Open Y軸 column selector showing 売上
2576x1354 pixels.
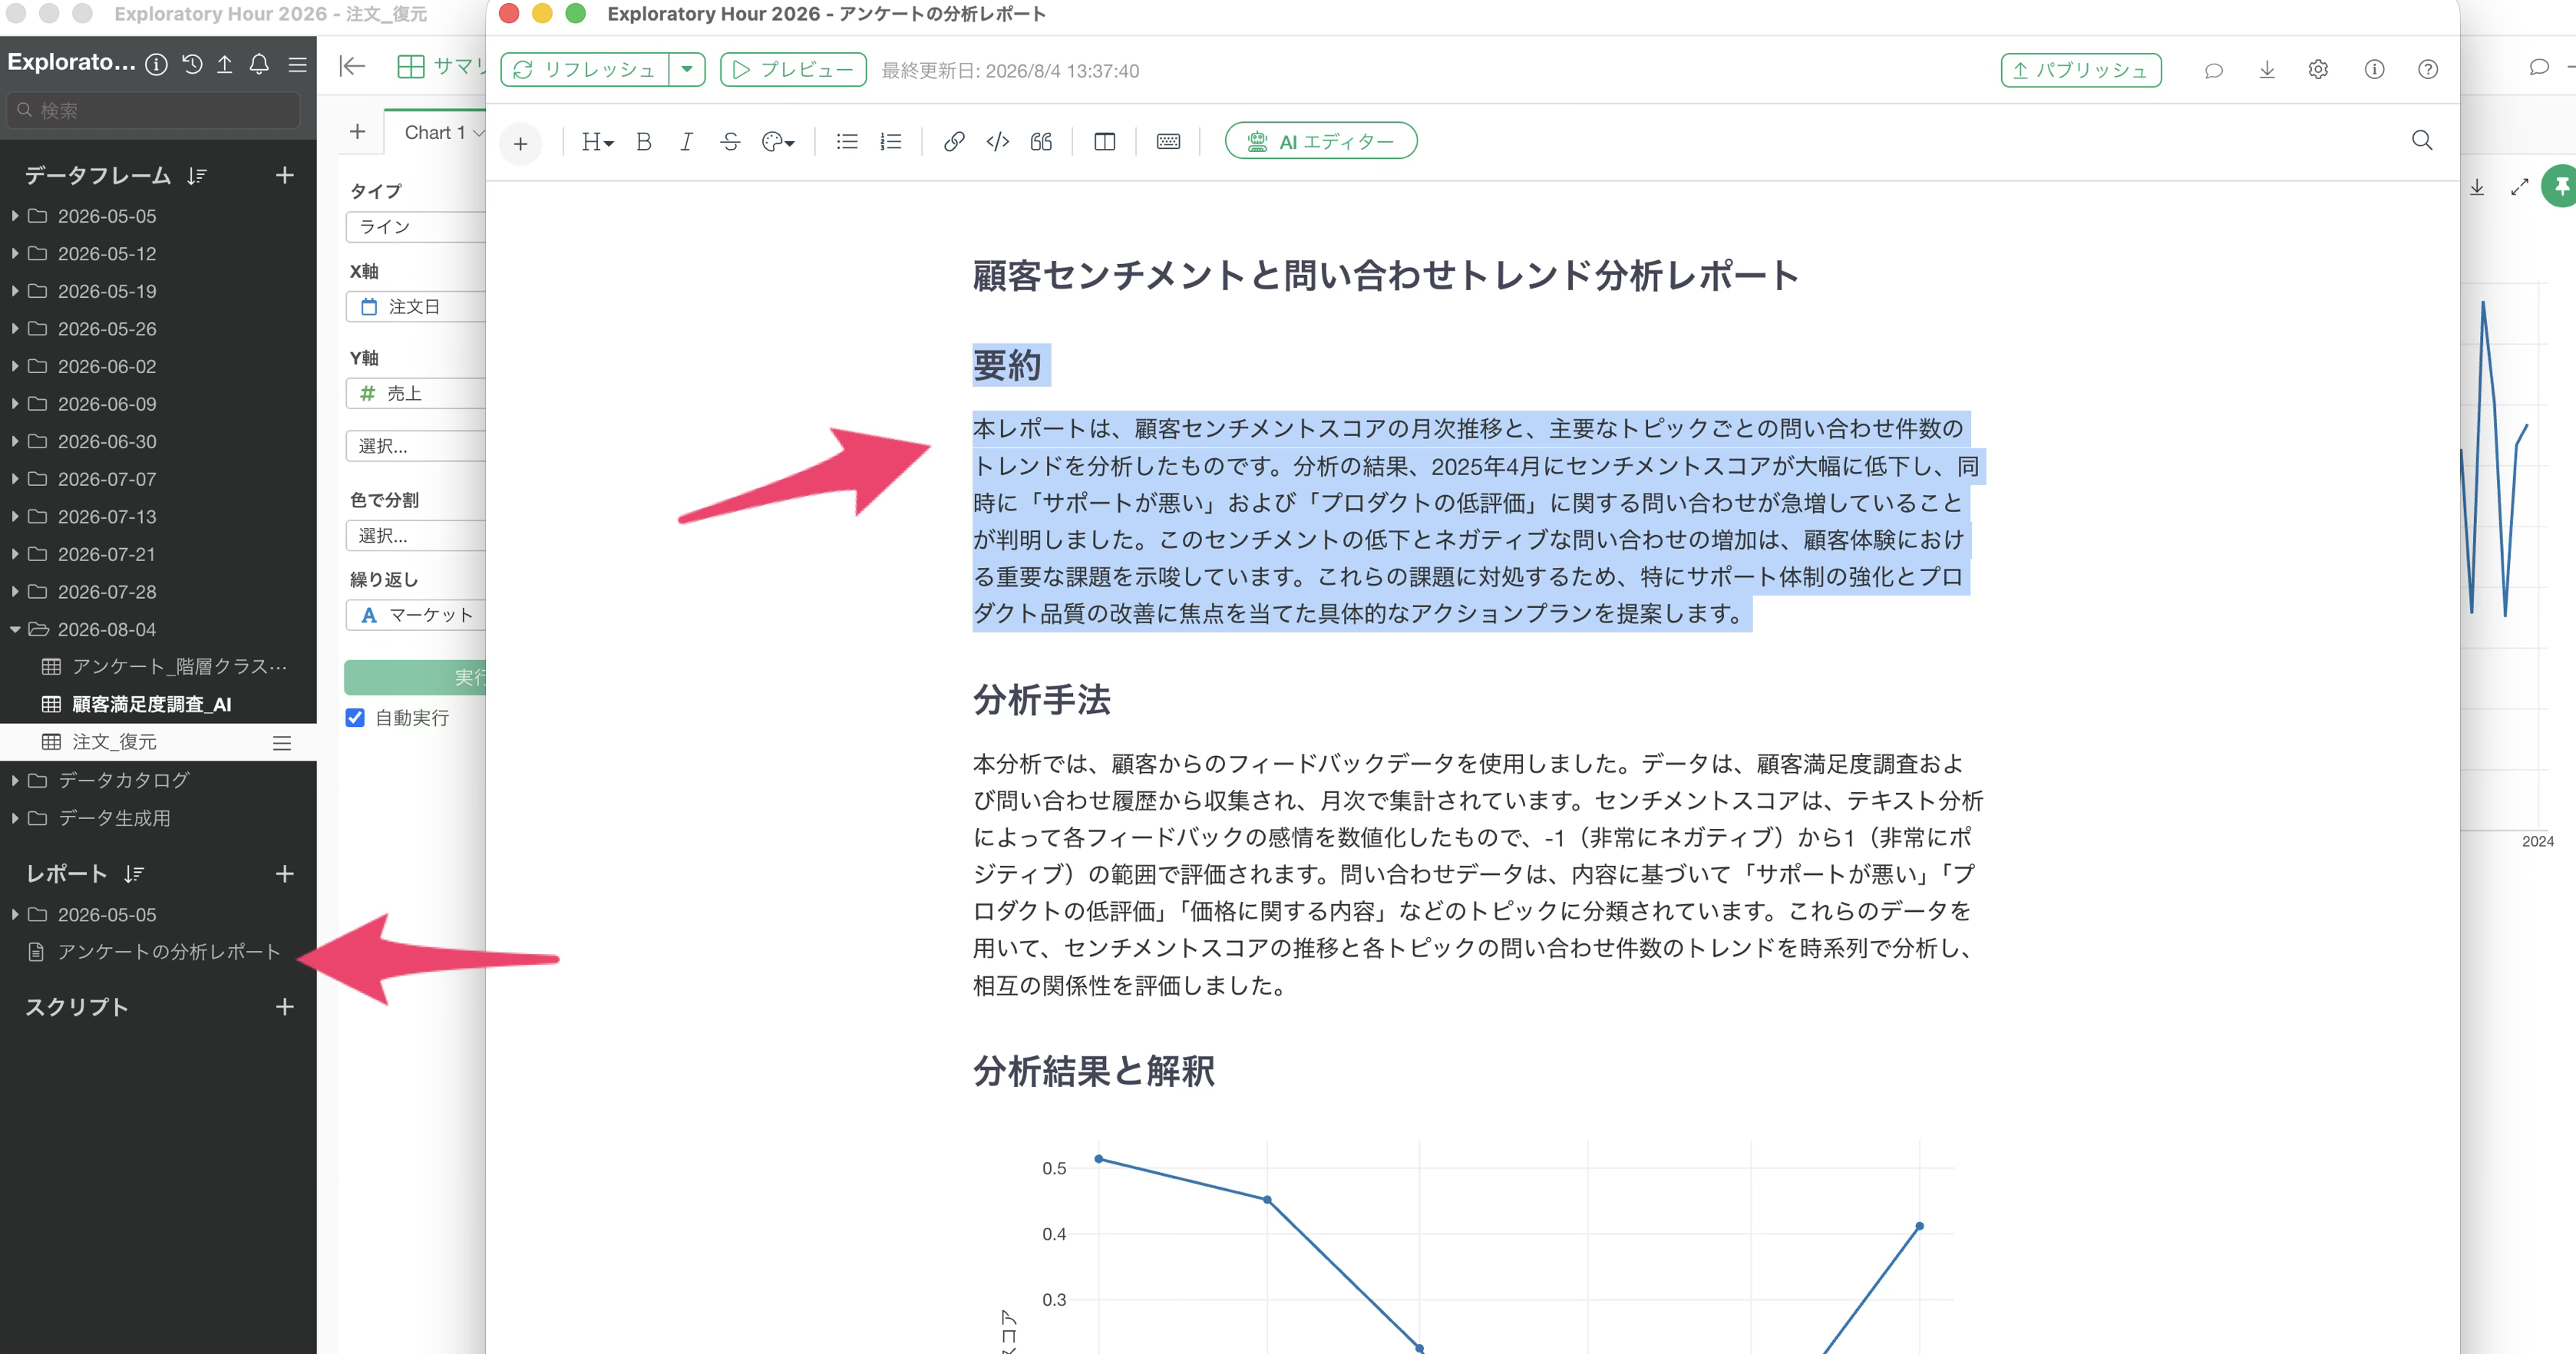(x=416, y=394)
